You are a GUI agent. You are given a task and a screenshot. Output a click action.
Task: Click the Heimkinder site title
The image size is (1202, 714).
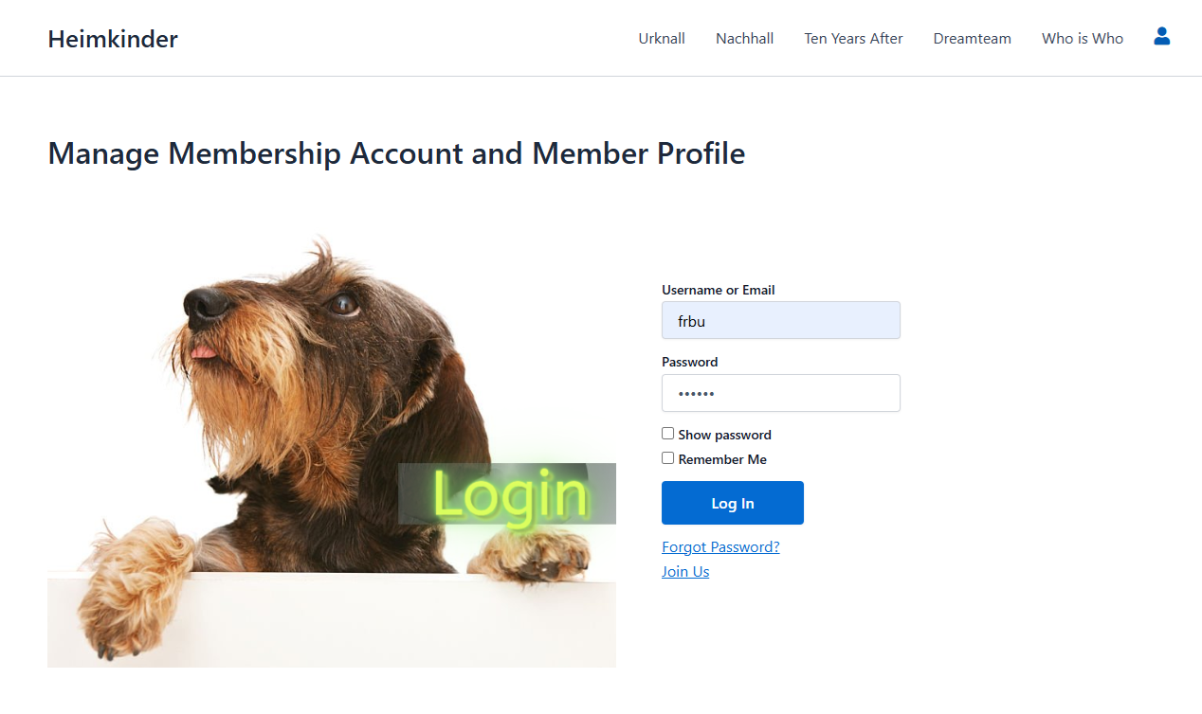(113, 39)
